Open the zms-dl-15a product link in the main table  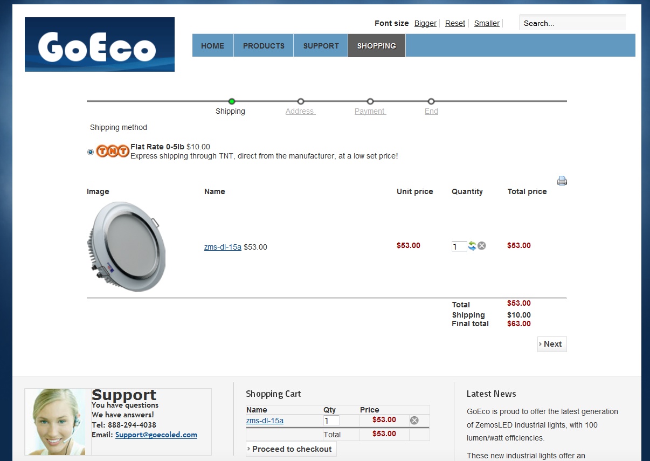pyautogui.click(x=223, y=247)
